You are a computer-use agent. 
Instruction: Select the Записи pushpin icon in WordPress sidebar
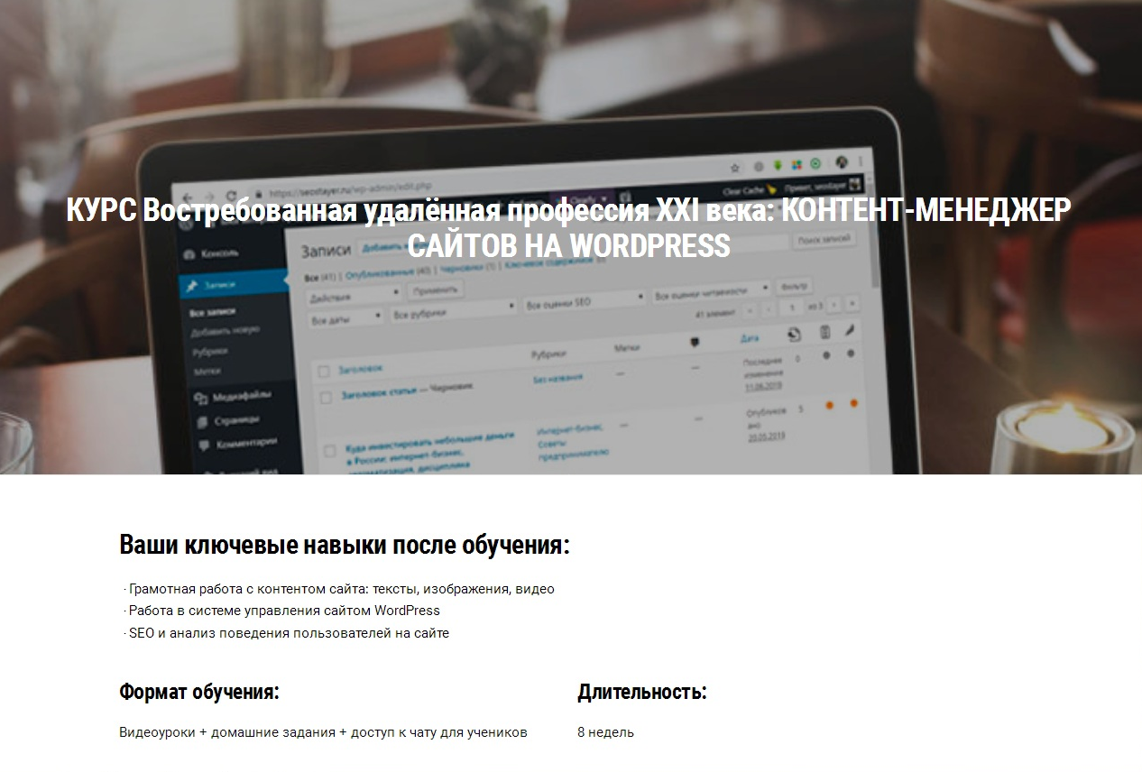[193, 284]
